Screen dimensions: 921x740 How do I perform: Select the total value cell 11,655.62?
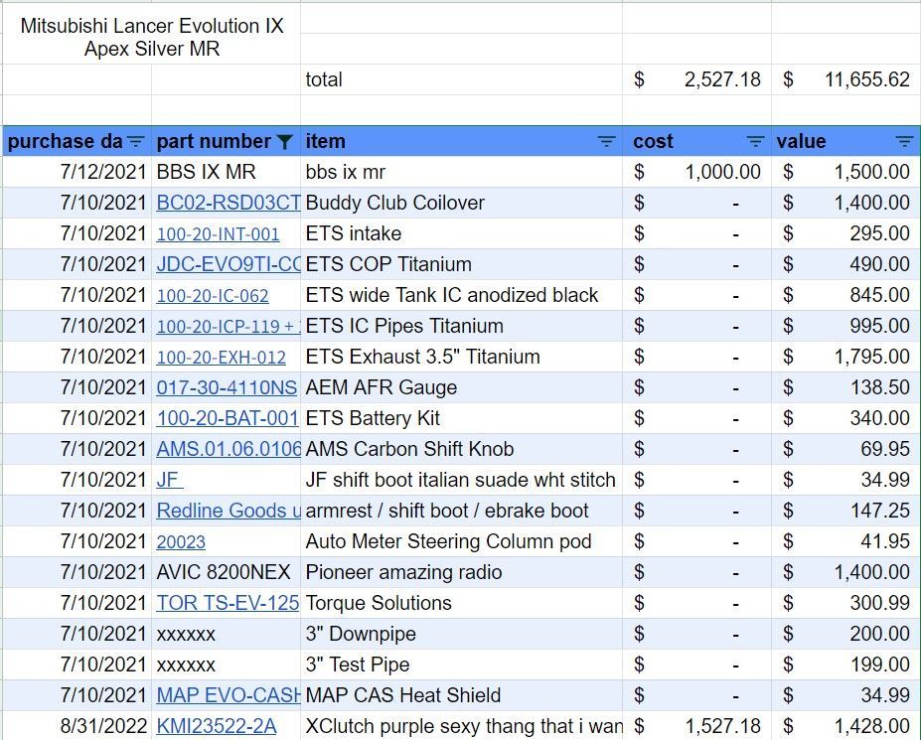coord(844,79)
